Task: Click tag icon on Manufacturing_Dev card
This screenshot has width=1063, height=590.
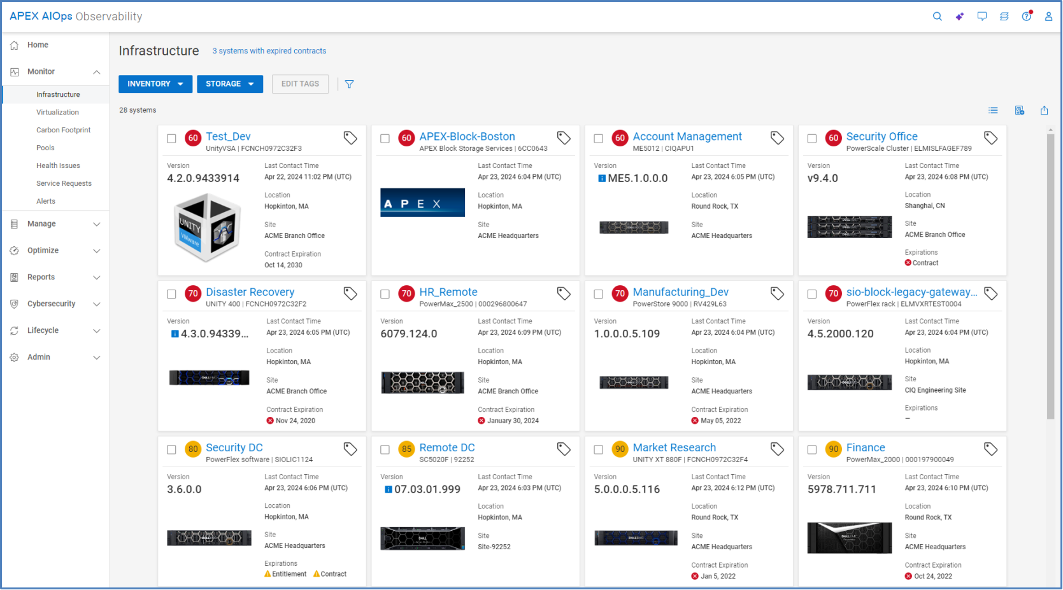Action: (777, 293)
